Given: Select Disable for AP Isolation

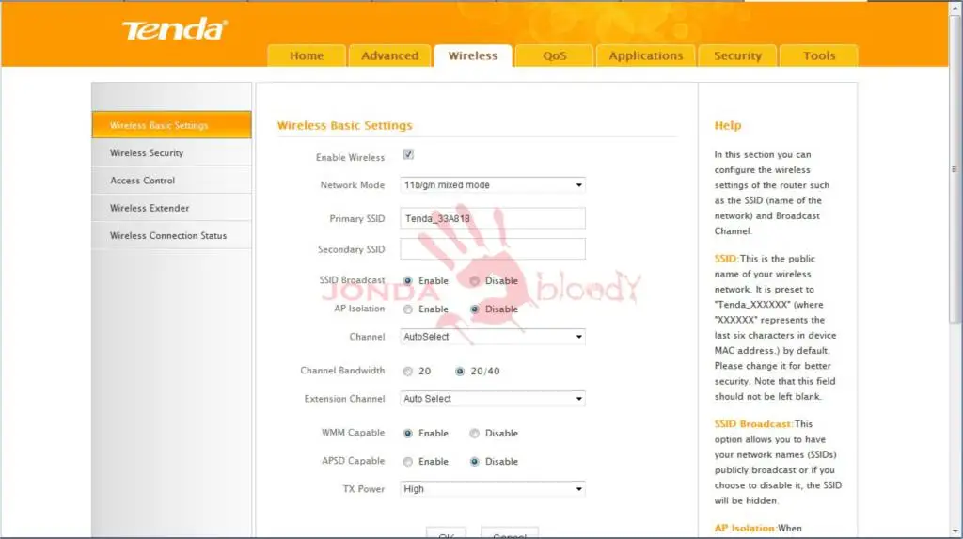Looking at the screenshot, I should pyautogui.click(x=474, y=309).
